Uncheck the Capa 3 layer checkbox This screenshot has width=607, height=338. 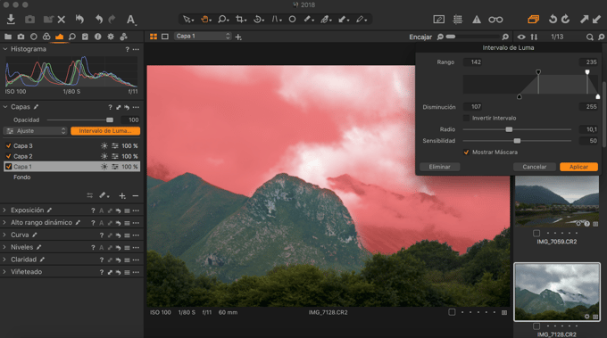click(9, 145)
